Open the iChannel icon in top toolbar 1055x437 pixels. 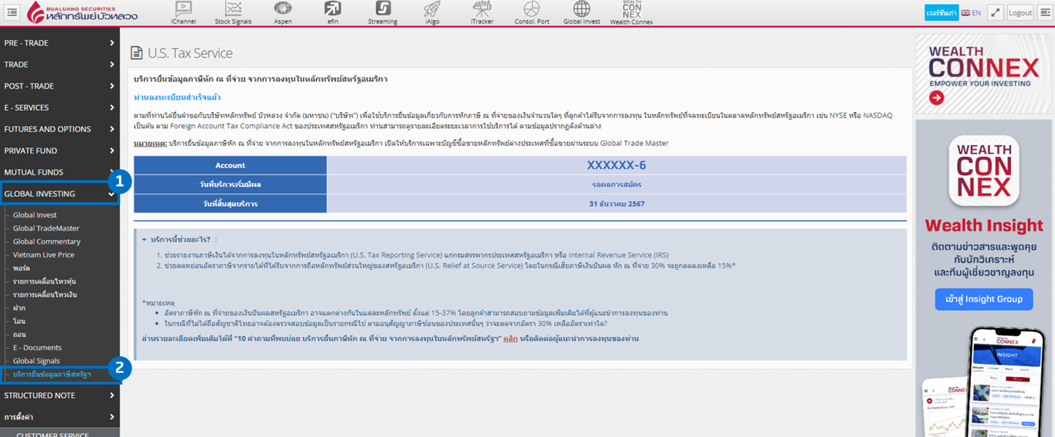pyautogui.click(x=183, y=13)
